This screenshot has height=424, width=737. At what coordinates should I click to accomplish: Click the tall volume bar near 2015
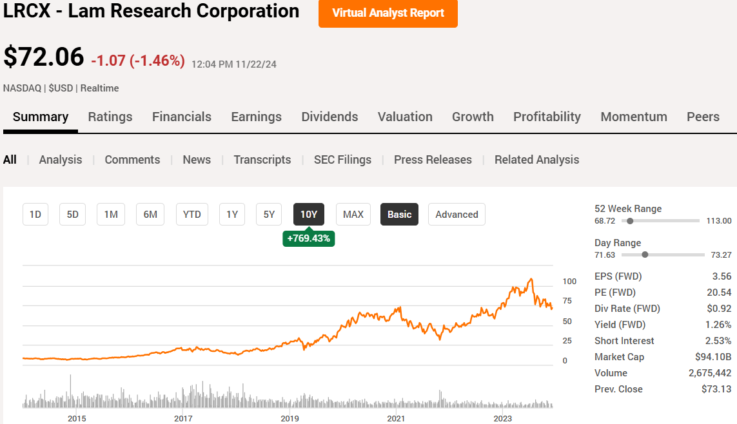[x=70, y=390]
